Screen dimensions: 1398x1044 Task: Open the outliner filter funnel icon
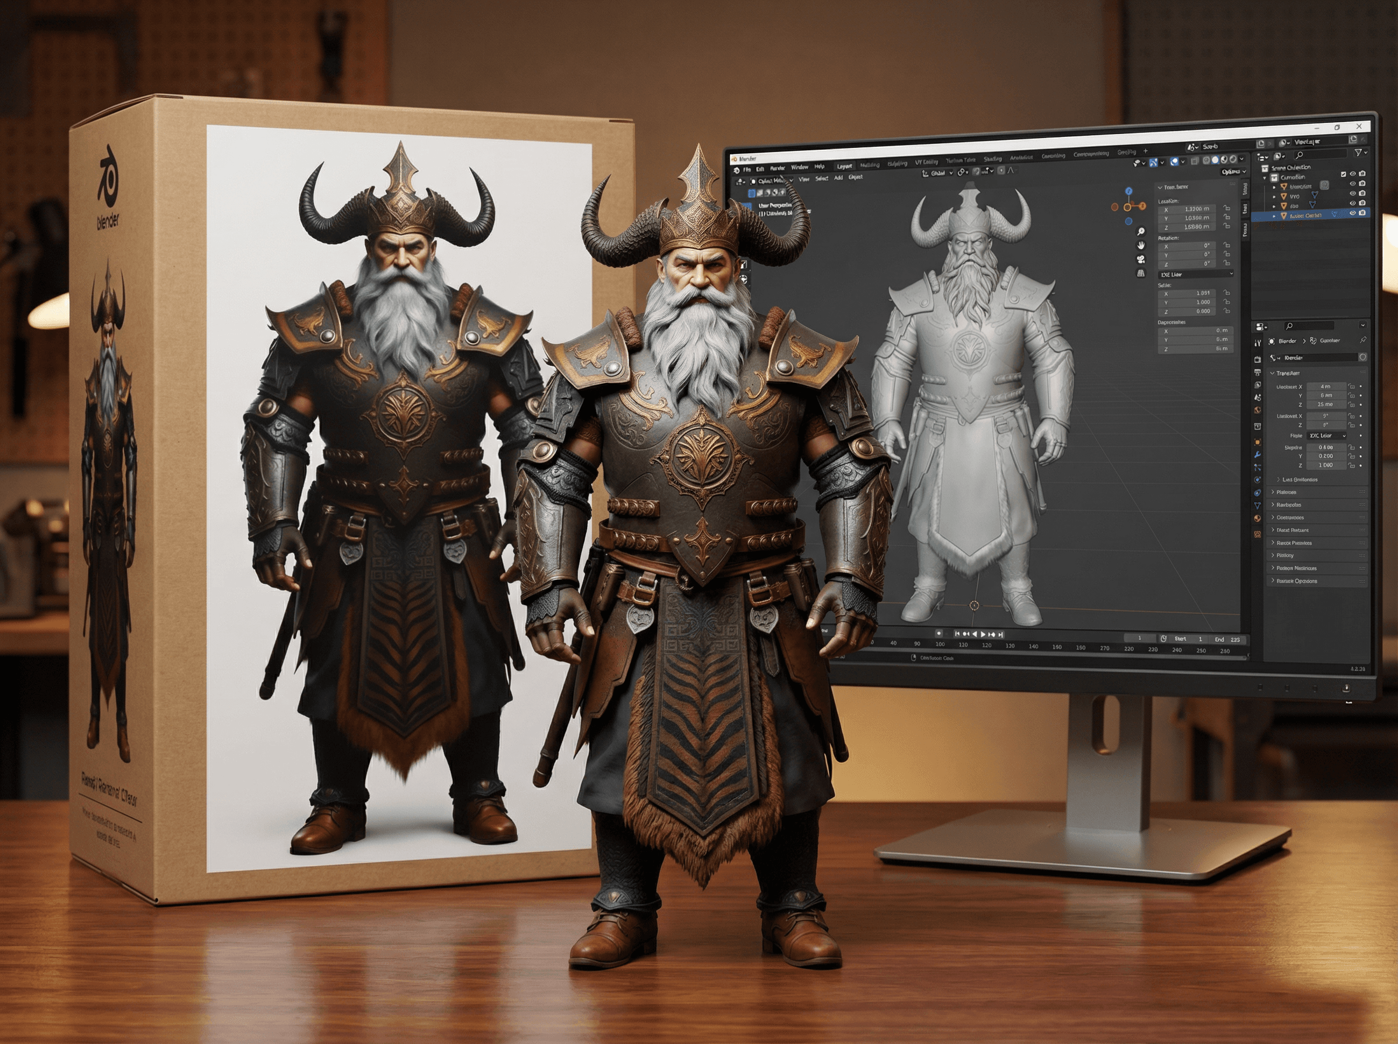1358,153
